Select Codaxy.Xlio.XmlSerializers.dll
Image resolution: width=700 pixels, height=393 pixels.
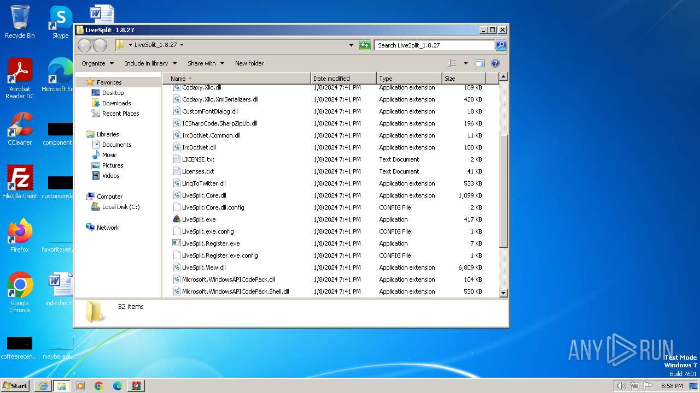(220, 99)
